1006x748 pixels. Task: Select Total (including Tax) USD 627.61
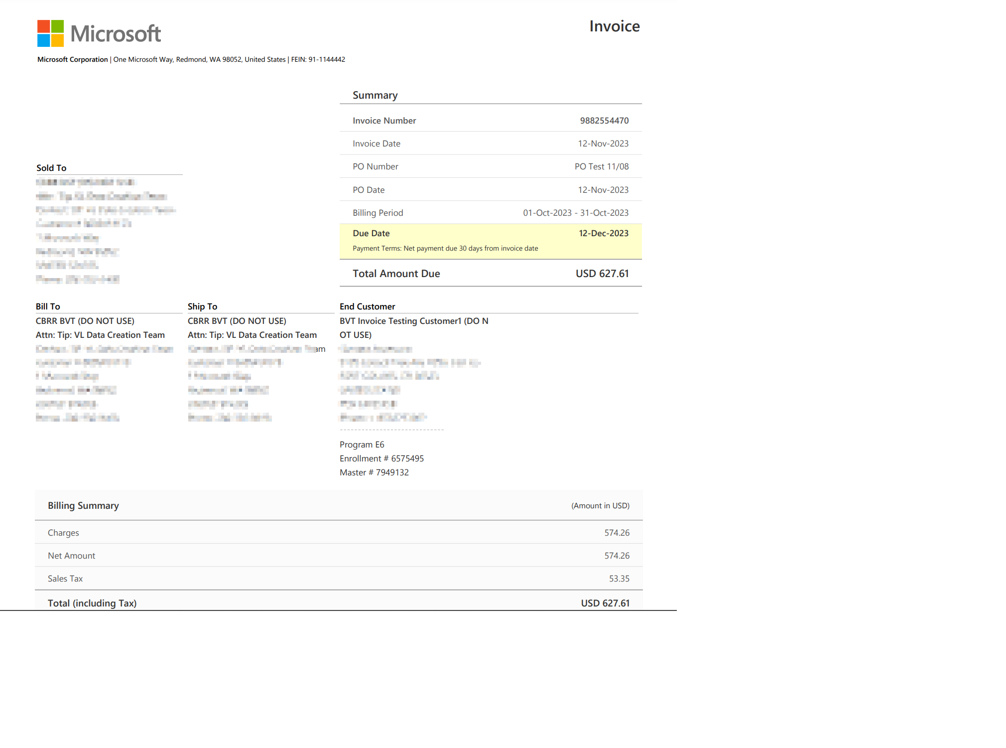pyautogui.click(x=605, y=603)
